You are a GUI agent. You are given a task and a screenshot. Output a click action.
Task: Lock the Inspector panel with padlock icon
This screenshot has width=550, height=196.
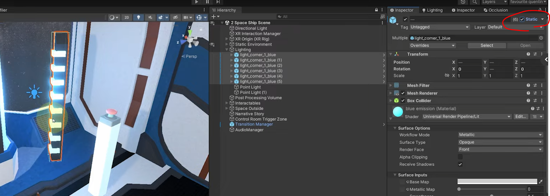pyautogui.click(x=540, y=10)
